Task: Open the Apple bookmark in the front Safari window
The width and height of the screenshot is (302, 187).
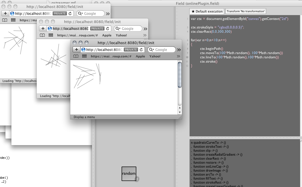Action: pyautogui.click(x=140, y=56)
